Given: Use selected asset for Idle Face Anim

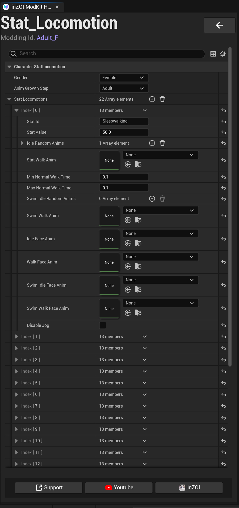Looking at the screenshot, I should tap(128, 243).
